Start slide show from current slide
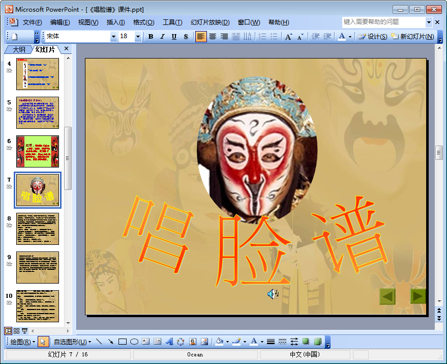This screenshot has width=447, height=364. [25, 331]
